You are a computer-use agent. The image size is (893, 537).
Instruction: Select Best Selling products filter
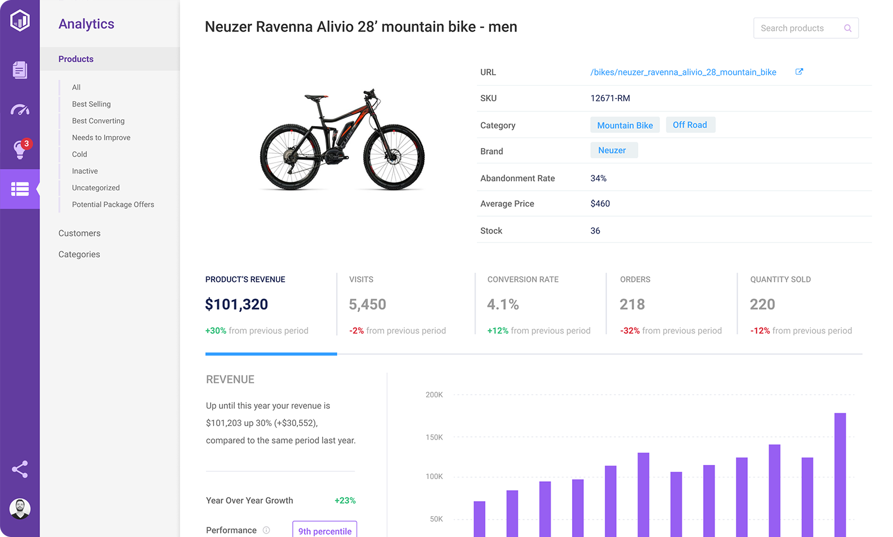[91, 104]
